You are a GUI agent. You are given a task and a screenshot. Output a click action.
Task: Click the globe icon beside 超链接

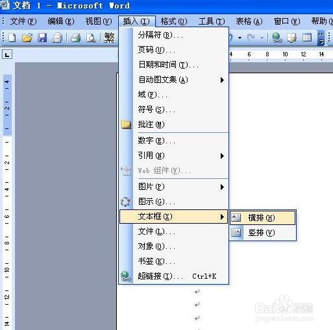(126, 276)
